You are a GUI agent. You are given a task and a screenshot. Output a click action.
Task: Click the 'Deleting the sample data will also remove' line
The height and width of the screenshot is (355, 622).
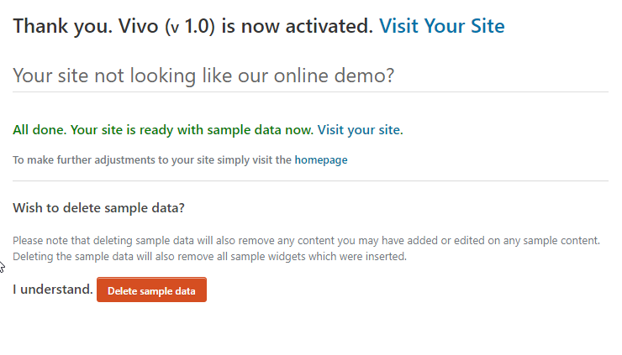209,257
